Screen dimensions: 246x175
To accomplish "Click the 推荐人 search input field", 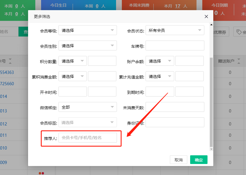I will click(87, 138).
